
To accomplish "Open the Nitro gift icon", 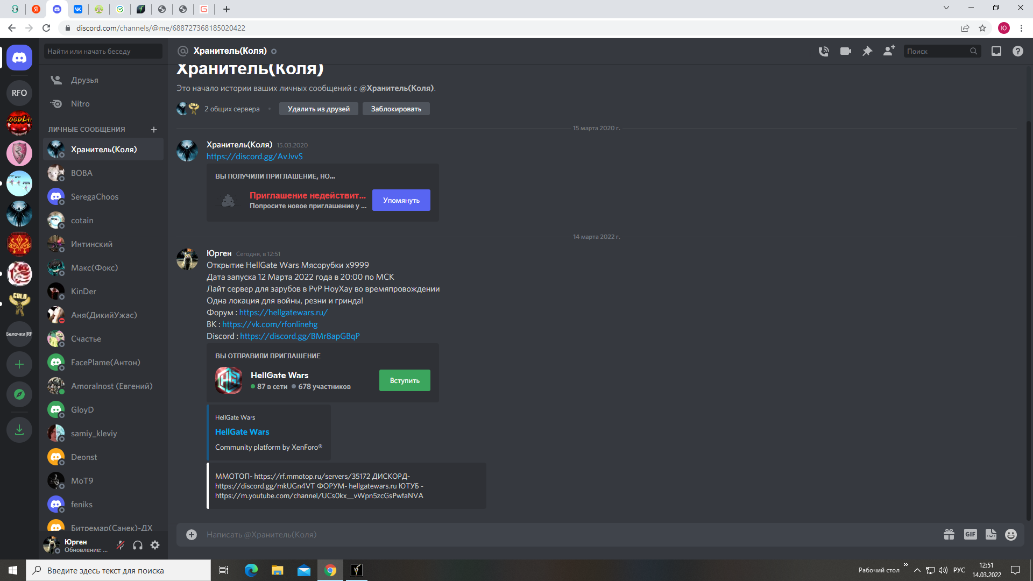I will pos(949,535).
